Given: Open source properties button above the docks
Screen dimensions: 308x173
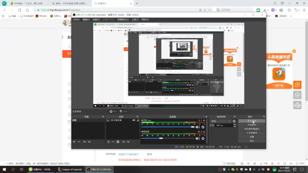Looking at the screenshot, I should 113,111.
